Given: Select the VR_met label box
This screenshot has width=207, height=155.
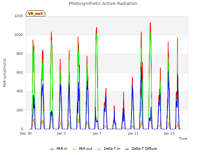Looking at the screenshot, I should click(36, 14).
